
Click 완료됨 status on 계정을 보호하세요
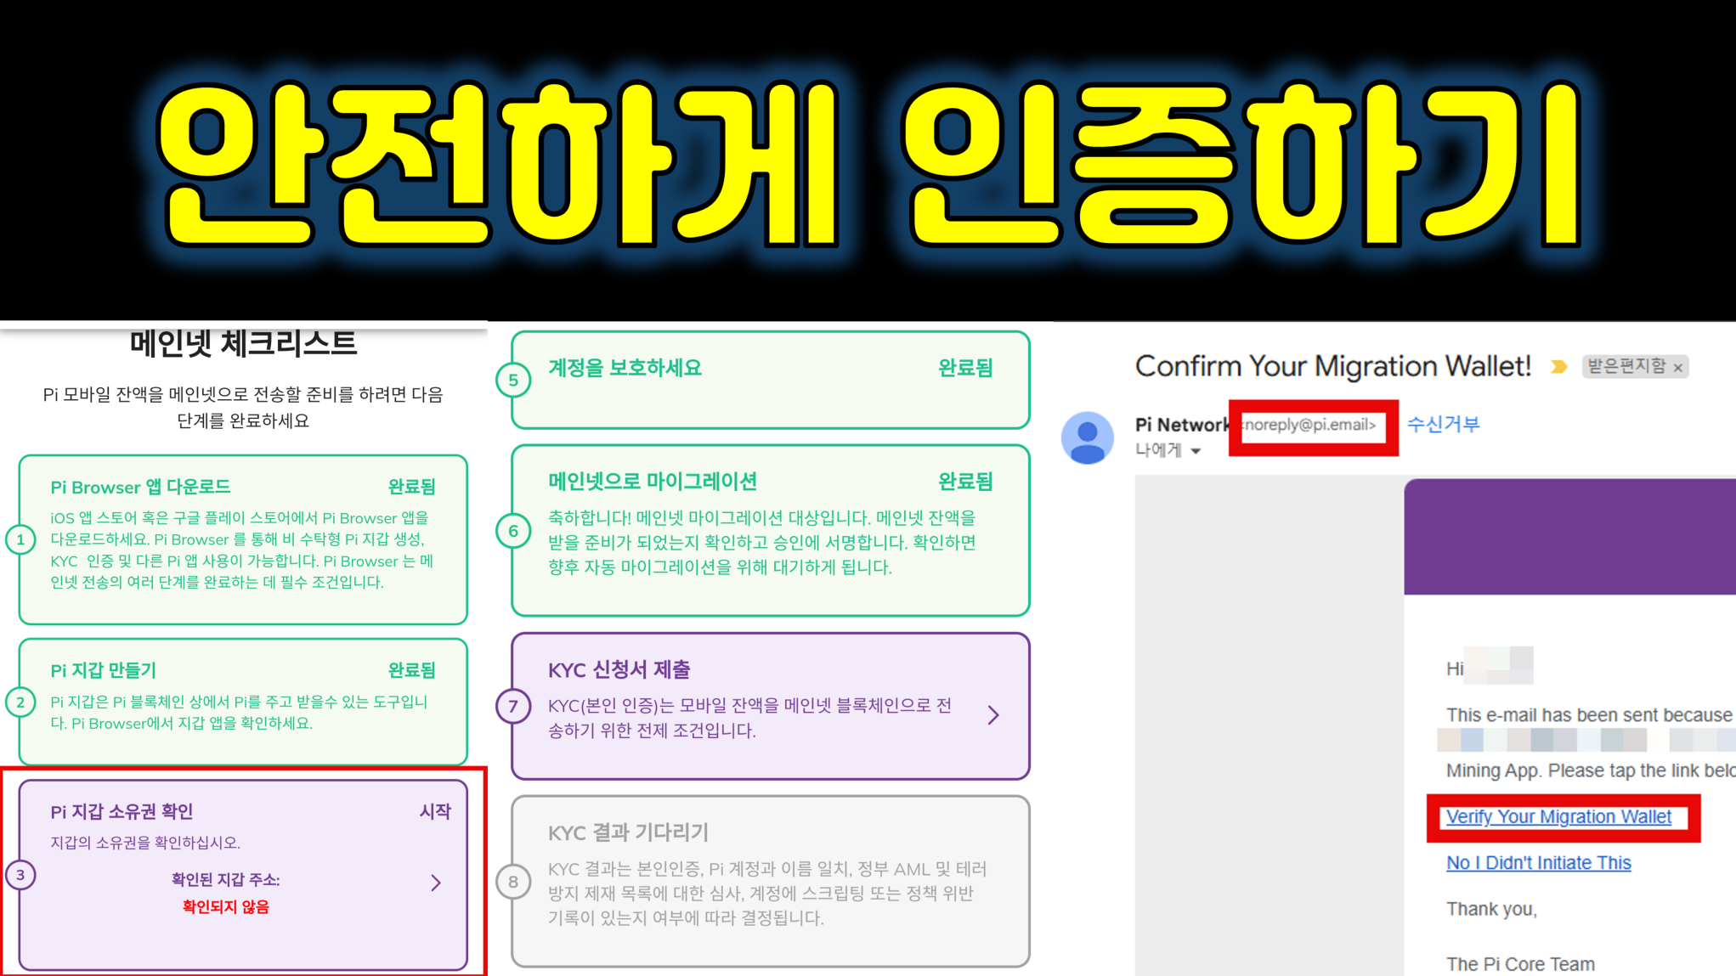[965, 368]
